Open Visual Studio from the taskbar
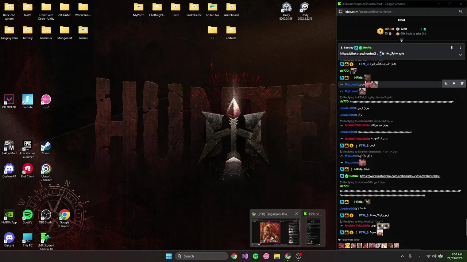Image resolution: width=467 pixels, height=262 pixels. coord(245,256)
